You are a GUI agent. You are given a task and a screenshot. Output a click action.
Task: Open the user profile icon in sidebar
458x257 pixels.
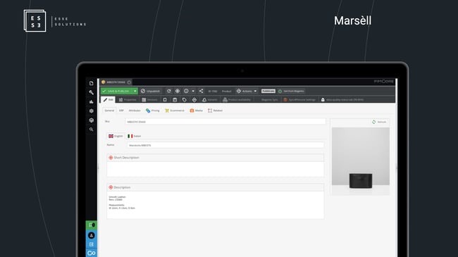click(92, 235)
